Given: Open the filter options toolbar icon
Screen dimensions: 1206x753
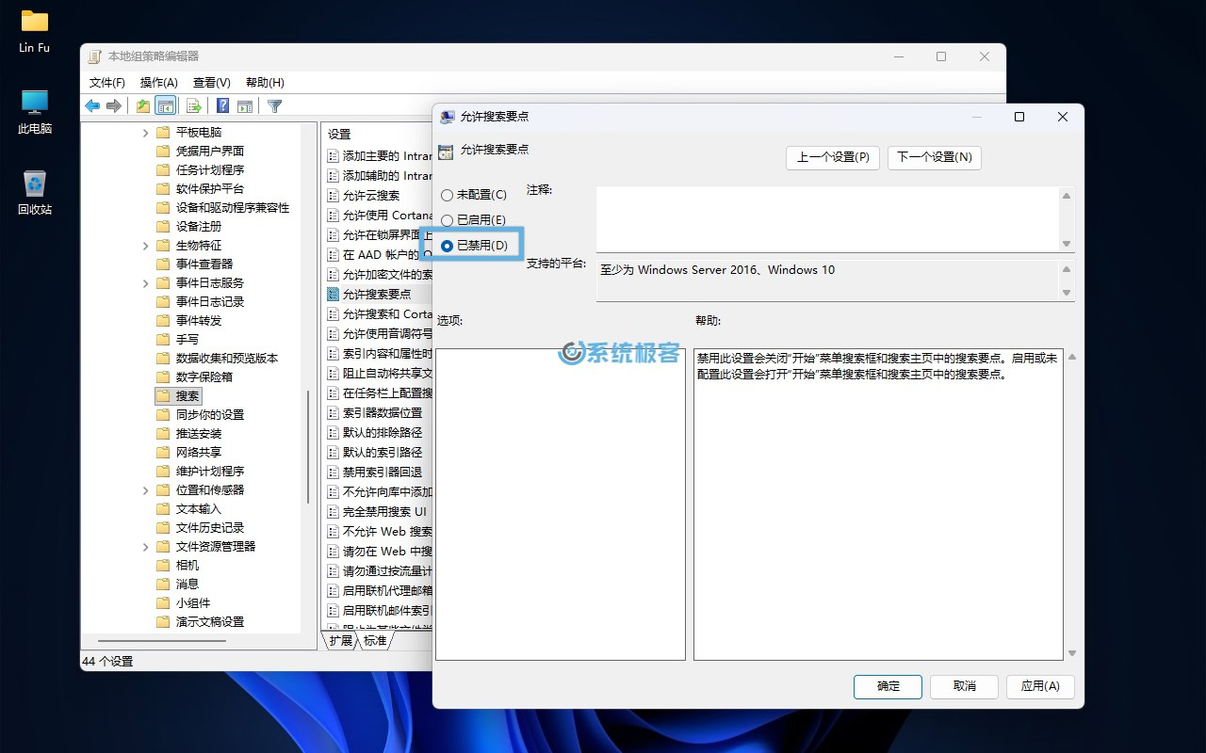Looking at the screenshot, I should click(272, 105).
